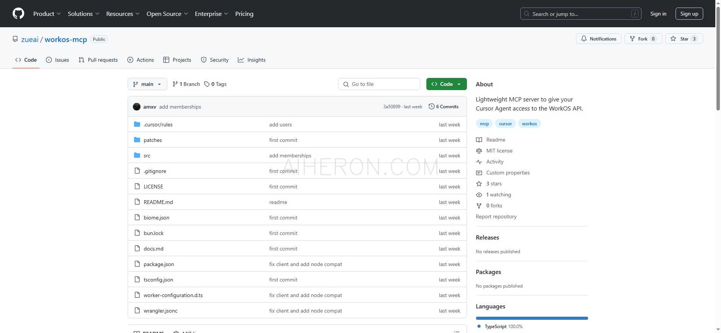Click the README.md file icon
Screen dimensions: 721x333
(x=137, y=202)
